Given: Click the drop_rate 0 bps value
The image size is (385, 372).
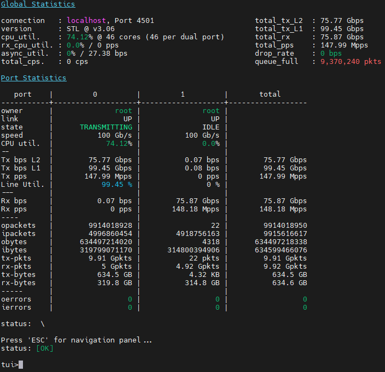Looking at the screenshot, I should [x=331, y=54].
